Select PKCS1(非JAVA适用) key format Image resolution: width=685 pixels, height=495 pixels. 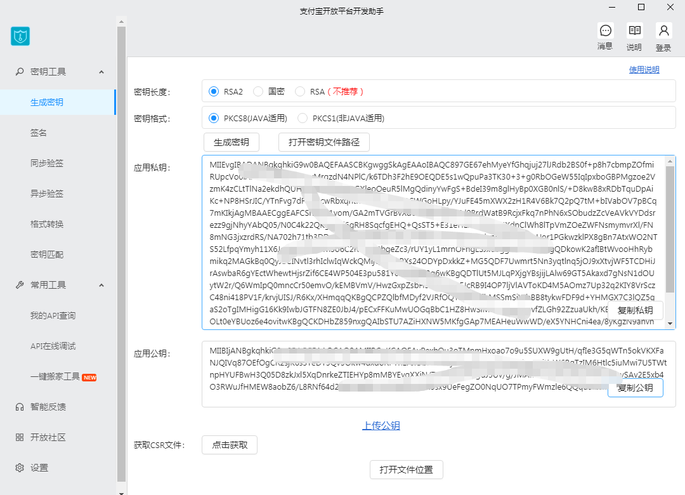(x=303, y=118)
